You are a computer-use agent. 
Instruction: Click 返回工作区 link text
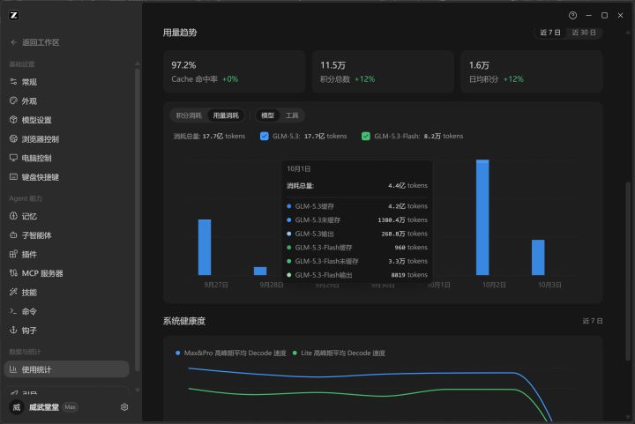41,42
